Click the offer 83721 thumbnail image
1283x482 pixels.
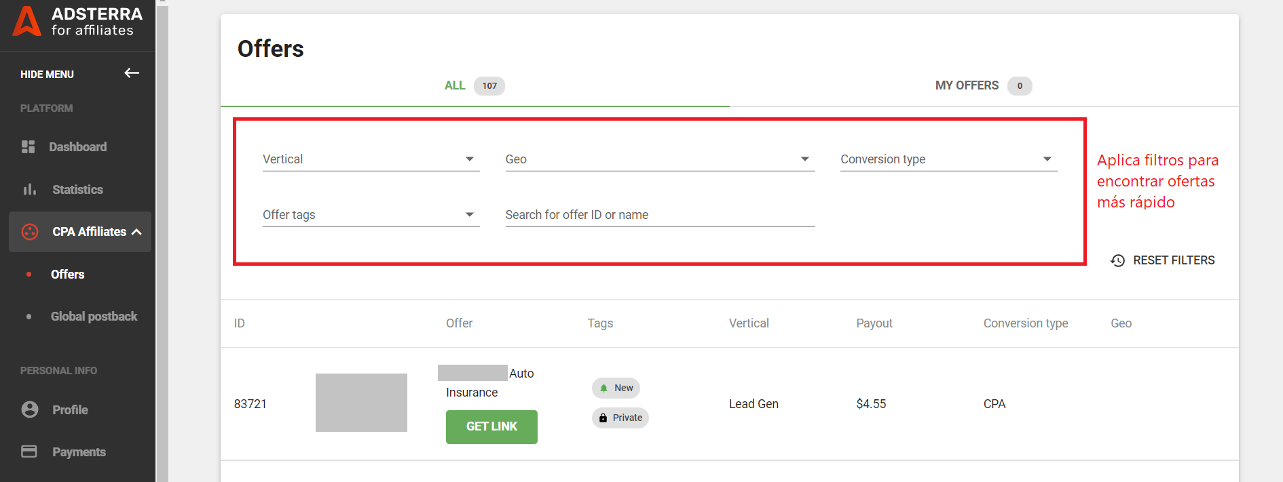(361, 403)
